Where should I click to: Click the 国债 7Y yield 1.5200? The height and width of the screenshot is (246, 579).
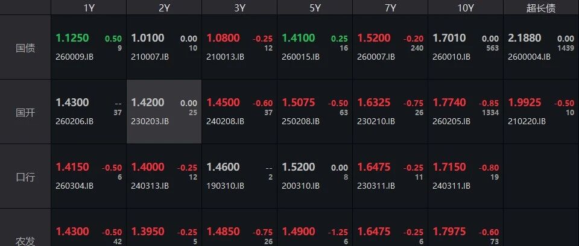pyautogui.click(x=374, y=37)
